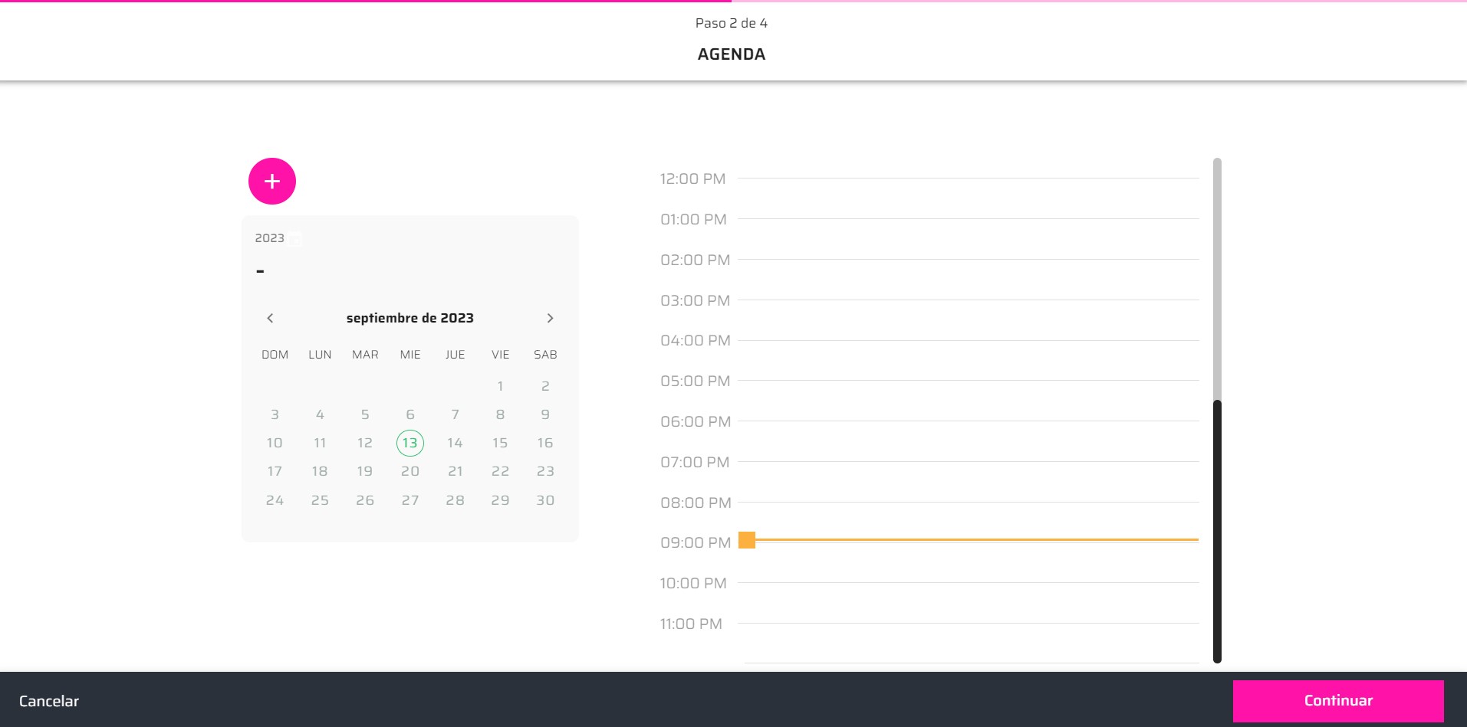Select day 15 in calendar
This screenshot has height=727, width=1467.
click(x=500, y=443)
